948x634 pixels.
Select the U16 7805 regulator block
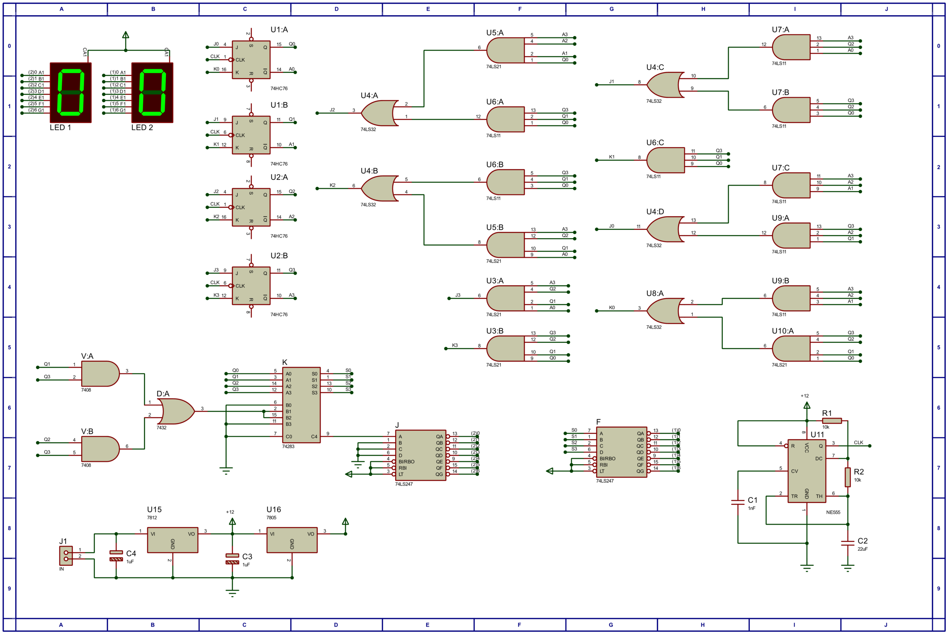click(x=292, y=540)
